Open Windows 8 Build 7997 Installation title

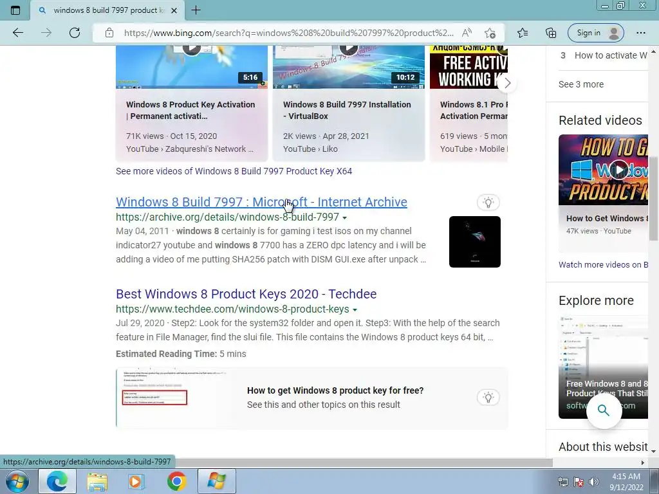tap(347, 110)
